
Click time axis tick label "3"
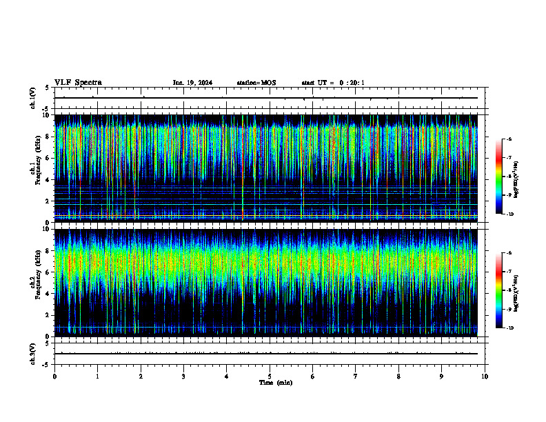(183, 376)
